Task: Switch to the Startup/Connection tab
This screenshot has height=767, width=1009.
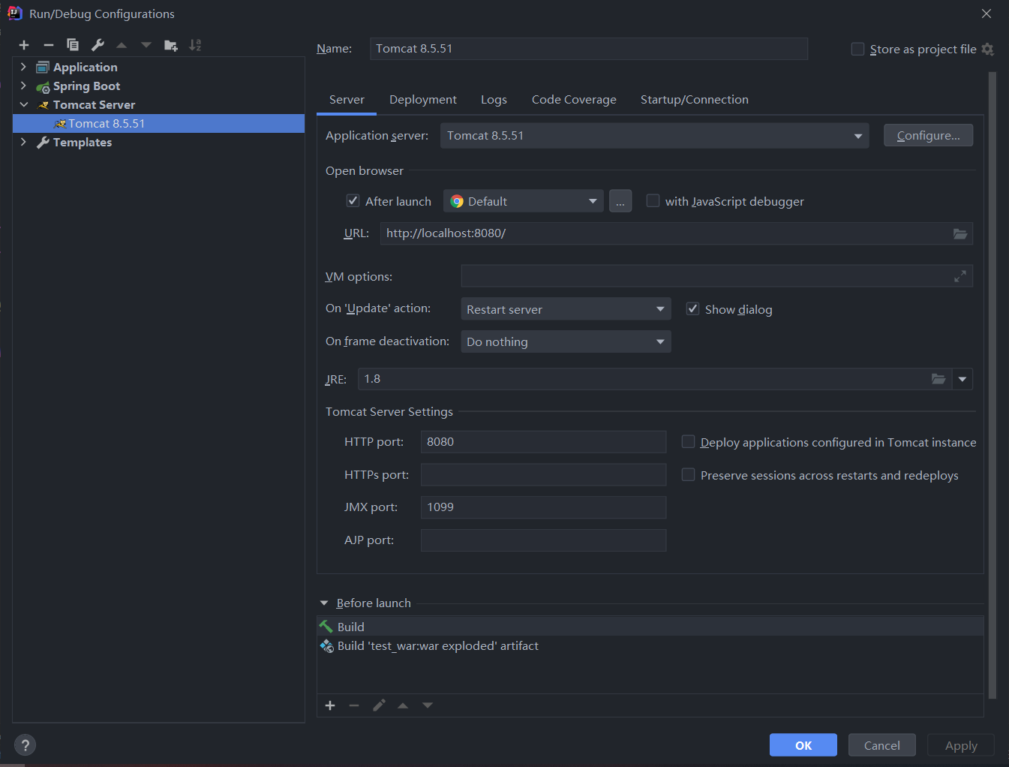Action: tap(695, 100)
